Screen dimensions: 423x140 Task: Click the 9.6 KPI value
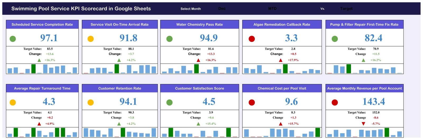point(291,102)
